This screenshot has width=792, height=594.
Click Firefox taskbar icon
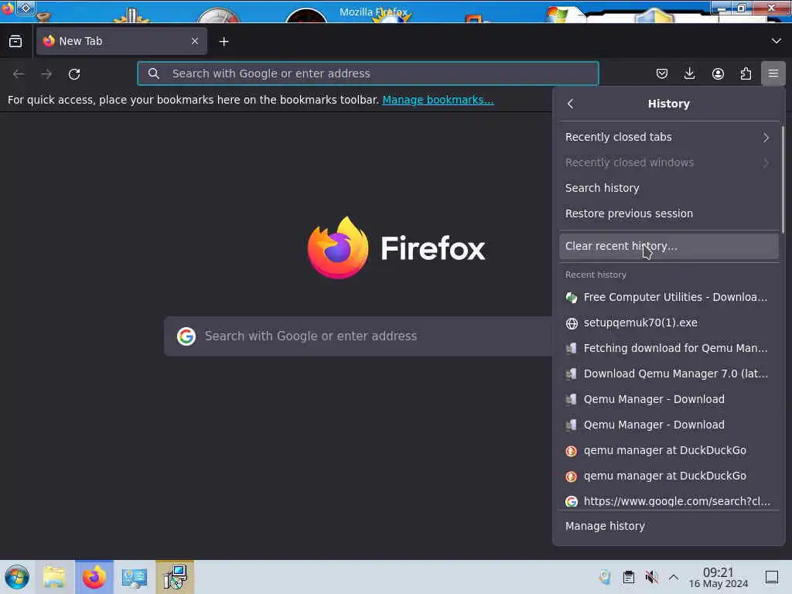coord(94,577)
